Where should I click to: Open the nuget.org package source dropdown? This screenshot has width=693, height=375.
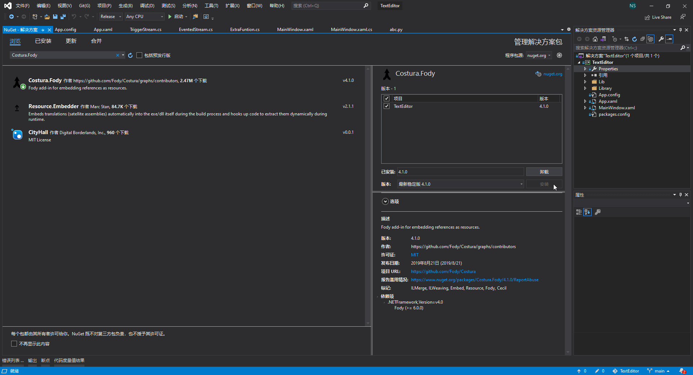coord(539,56)
